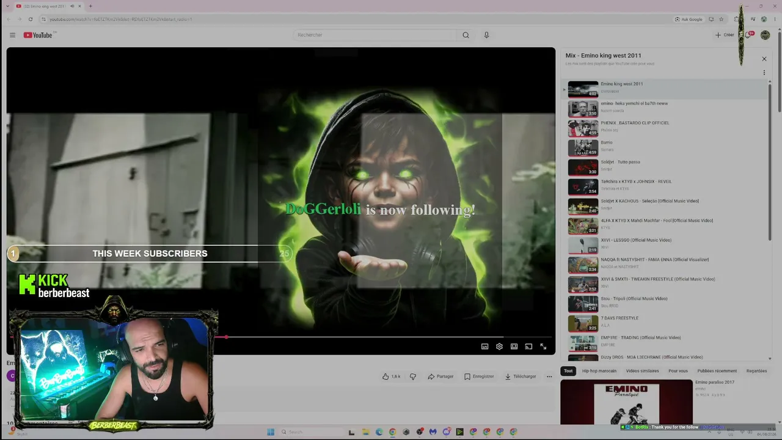Open the YouTube hamburger guide menu
The height and width of the screenshot is (440, 782).
pos(12,35)
